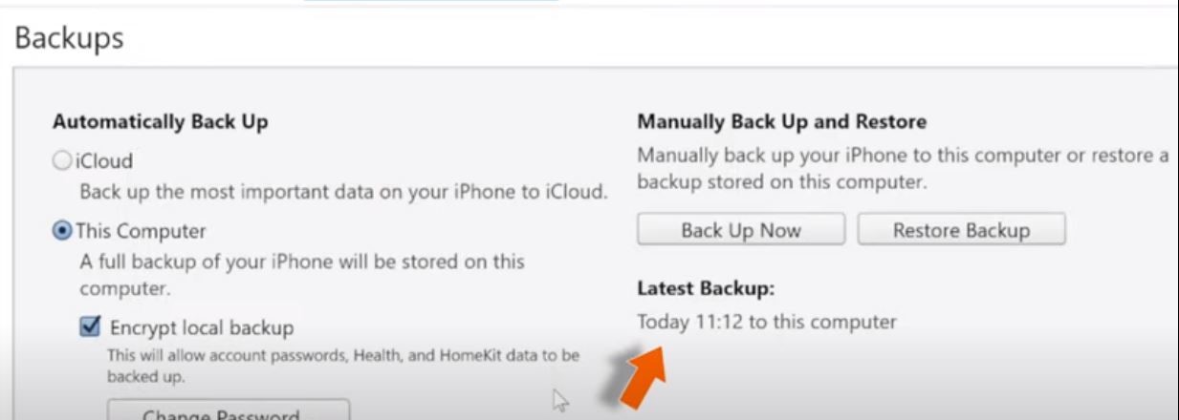
Task: Click the Today 11:12 backup timestamp
Action: (x=767, y=322)
